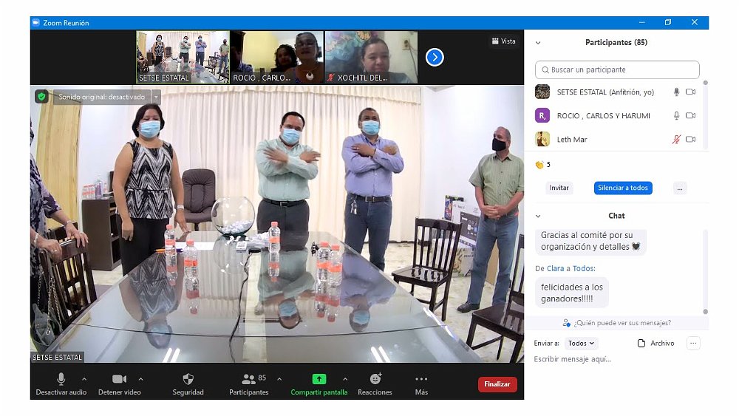Open the Enviar a Todos dropdown

pos(582,344)
